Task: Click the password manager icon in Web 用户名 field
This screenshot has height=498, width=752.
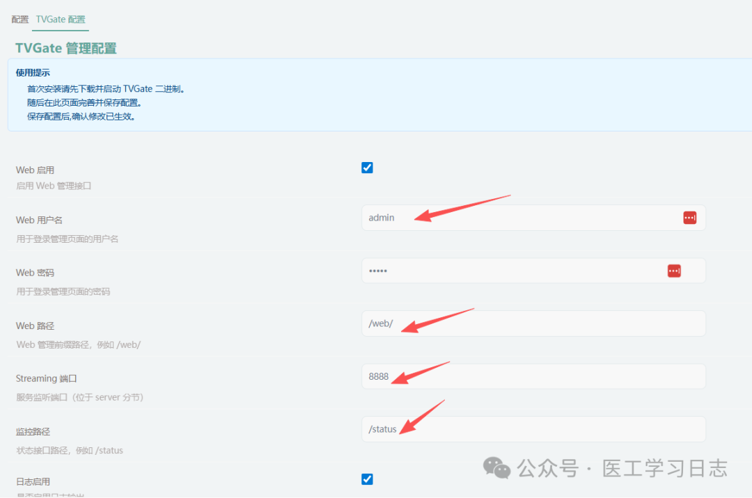Action: (689, 218)
